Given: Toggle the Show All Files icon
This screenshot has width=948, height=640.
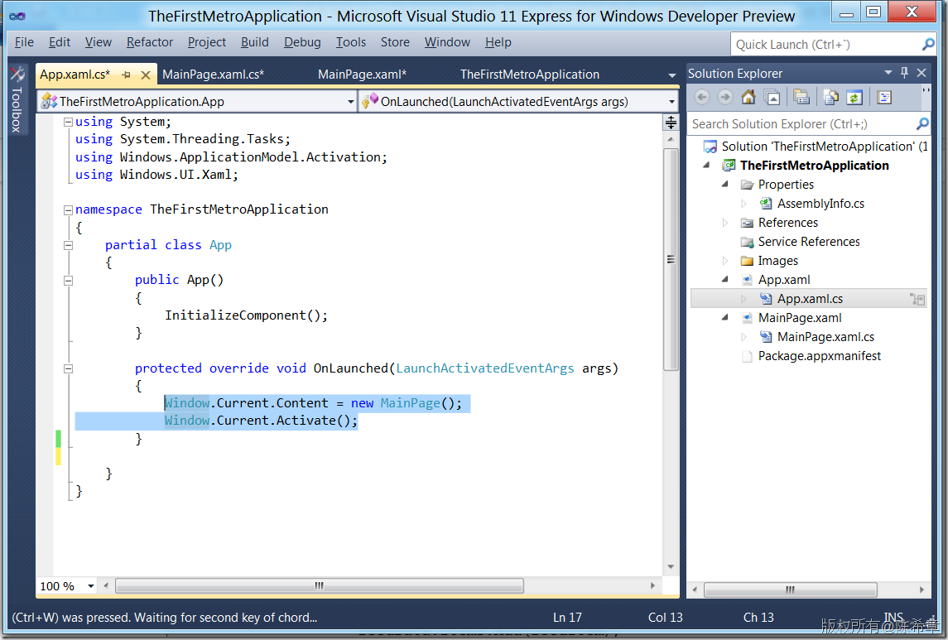Looking at the screenshot, I should 830,98.
